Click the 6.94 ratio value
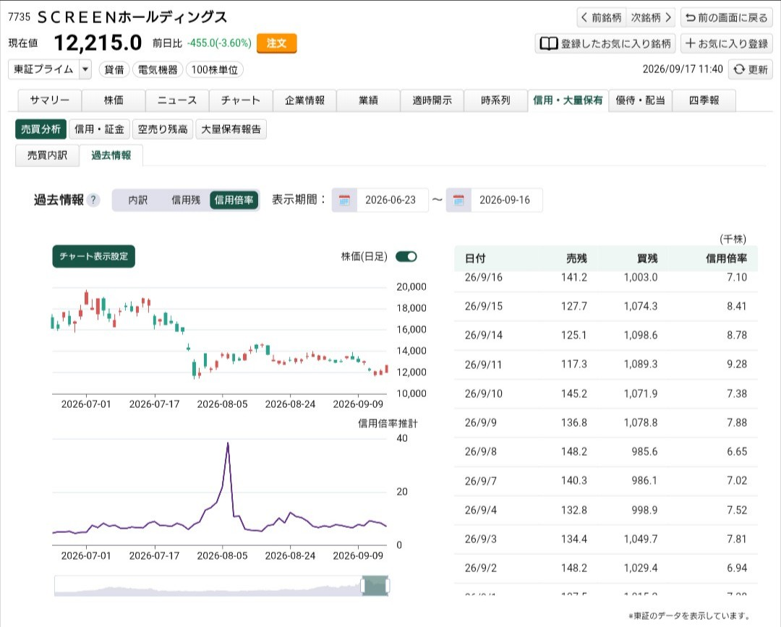The width and height of the screenshot is (781, 627). tap(737, 568)
